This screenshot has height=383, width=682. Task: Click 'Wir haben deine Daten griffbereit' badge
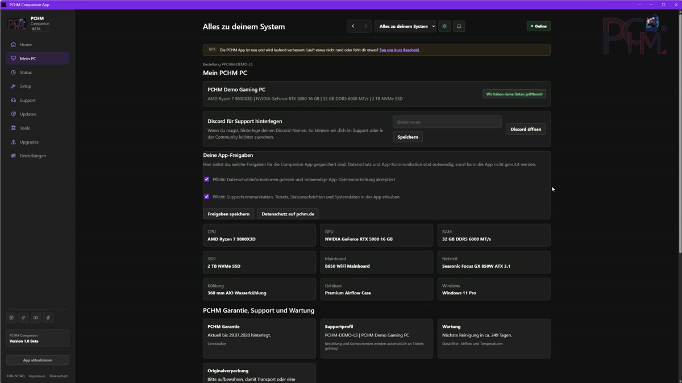514,94
